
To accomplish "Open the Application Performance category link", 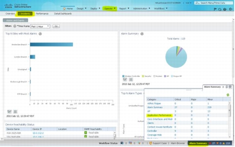I will (x=159, y=115).
